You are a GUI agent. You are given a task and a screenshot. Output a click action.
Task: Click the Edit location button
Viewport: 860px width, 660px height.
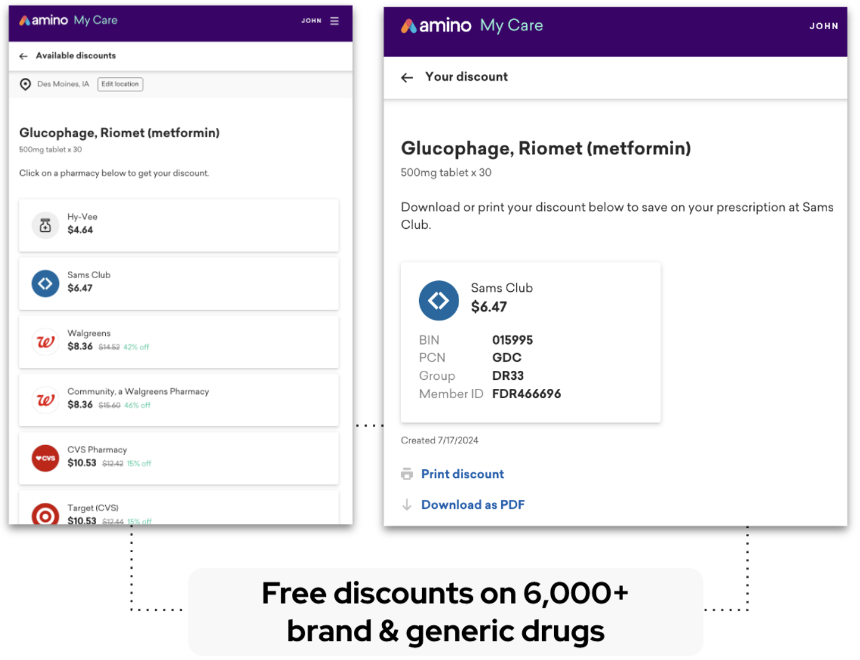(x=120, y=84)
